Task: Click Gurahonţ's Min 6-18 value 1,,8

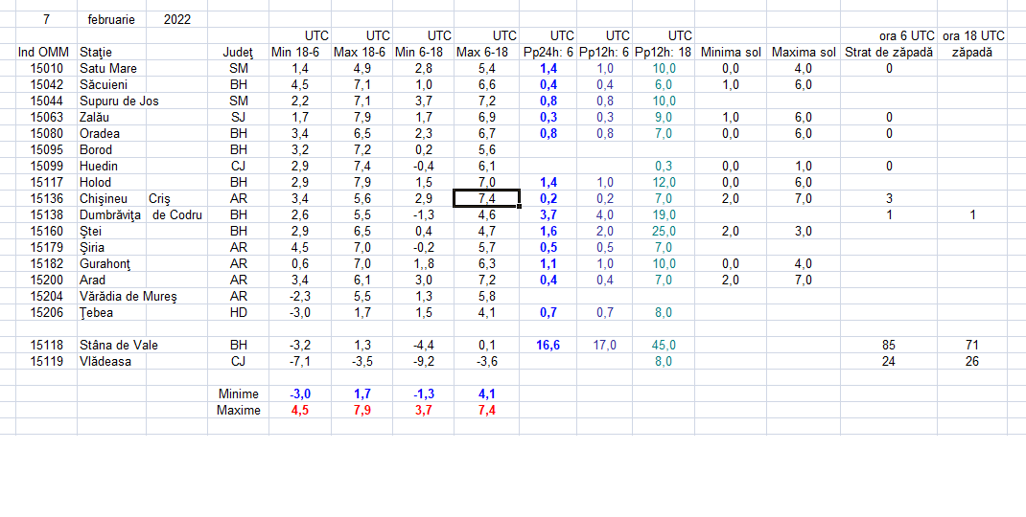Action: tap(424, 264)
